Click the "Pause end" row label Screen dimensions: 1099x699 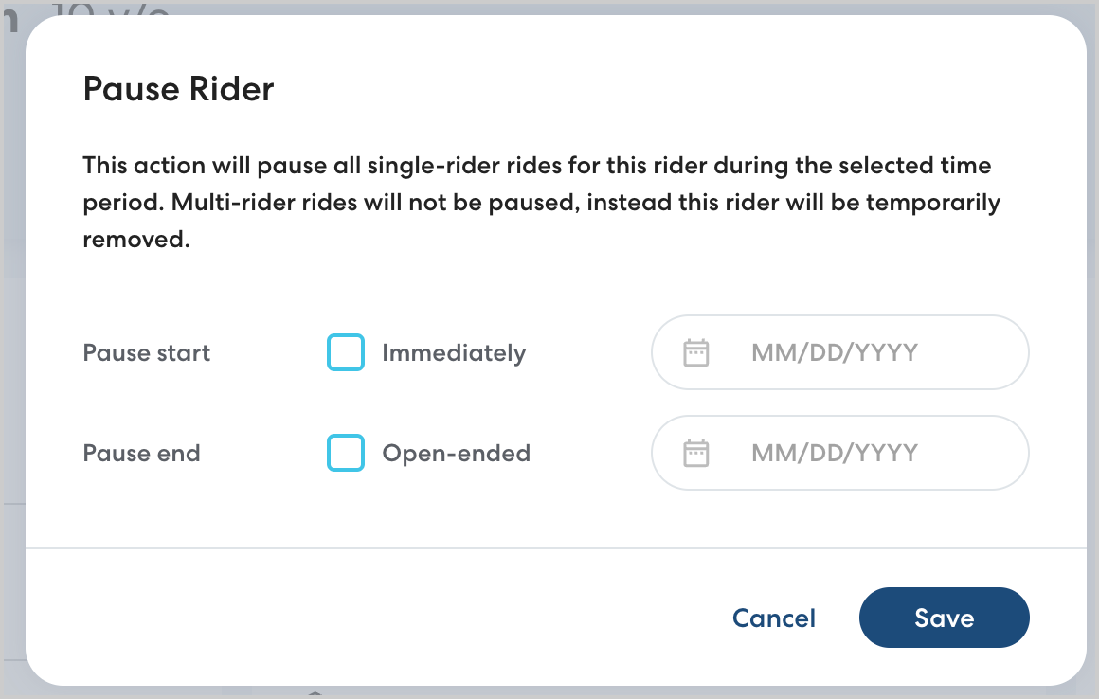tap(142, 454)
